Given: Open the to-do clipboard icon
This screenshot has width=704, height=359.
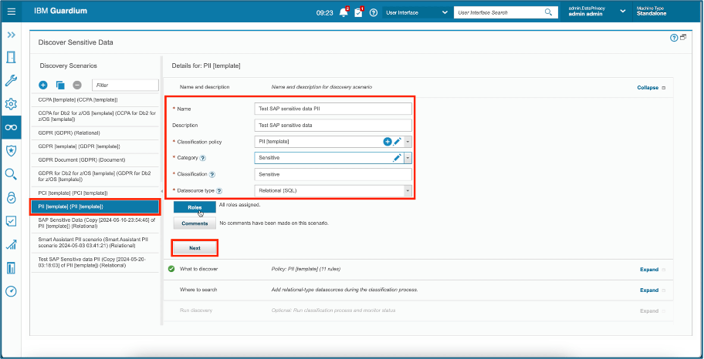Looking at the screenshot, I should (358, 12).
